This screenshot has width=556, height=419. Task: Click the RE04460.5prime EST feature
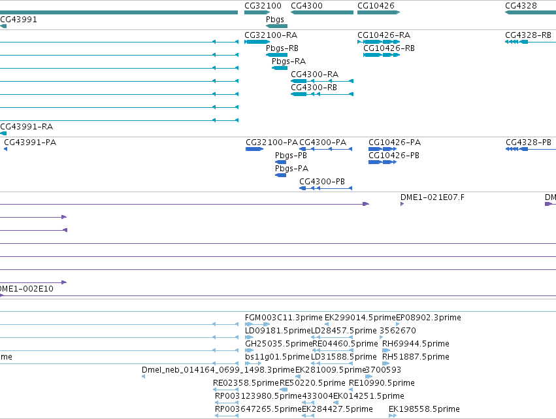point(333,350)
